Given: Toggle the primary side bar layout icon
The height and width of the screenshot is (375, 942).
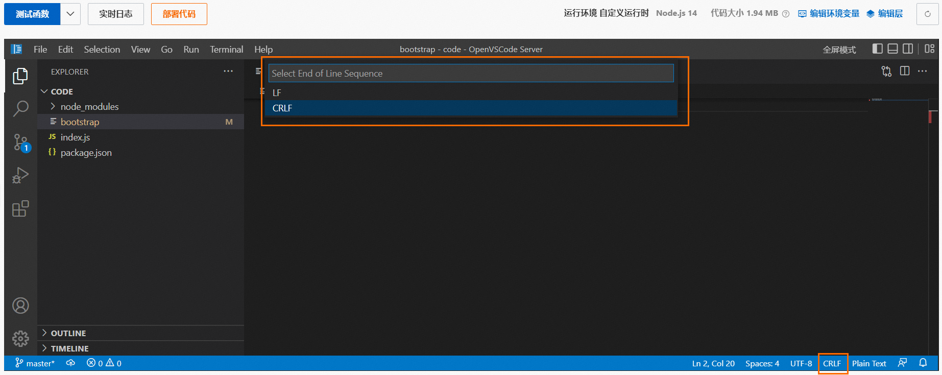Looking at the screenshot, I should [x=878, y=49].
